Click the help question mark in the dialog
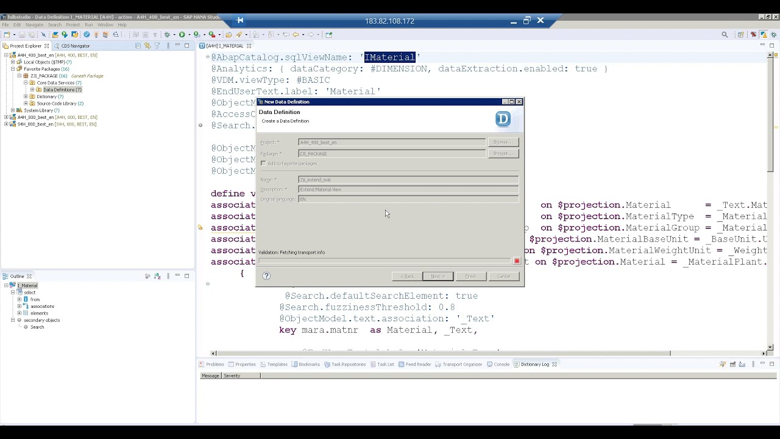This screenshot has height=439, width=780. 266,276
